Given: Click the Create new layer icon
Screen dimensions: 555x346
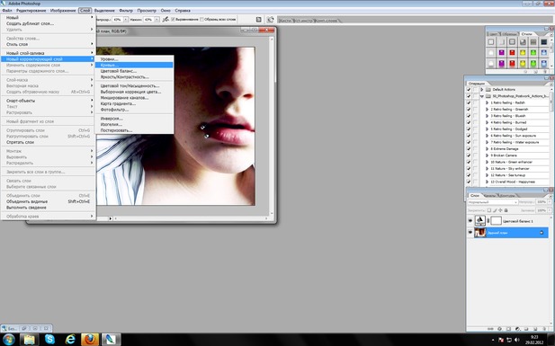Looking at the screenshot, I should 535,329.
